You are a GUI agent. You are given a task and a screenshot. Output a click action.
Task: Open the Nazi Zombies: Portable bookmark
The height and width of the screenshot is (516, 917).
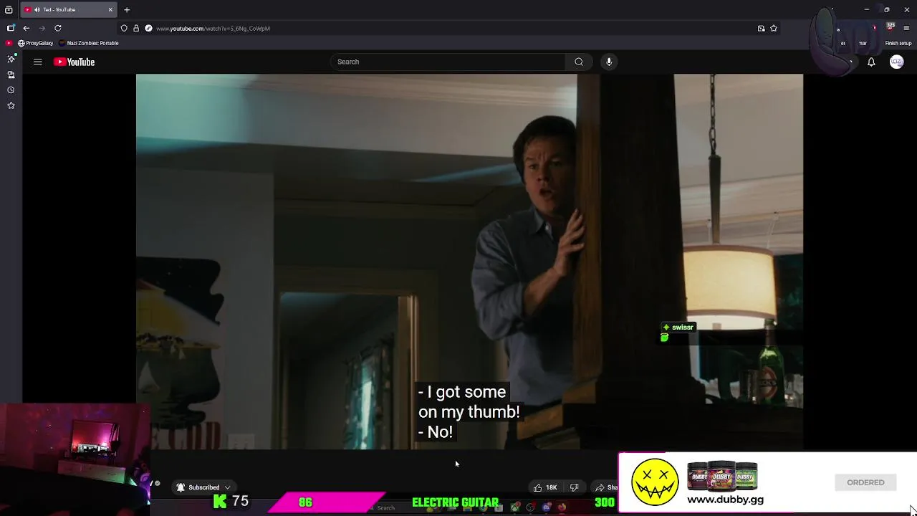(89, 43)
